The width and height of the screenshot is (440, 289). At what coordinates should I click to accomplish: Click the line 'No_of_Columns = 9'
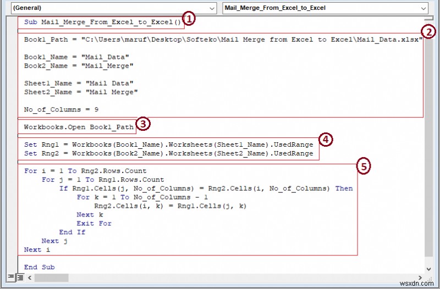[x=61, y=109]
